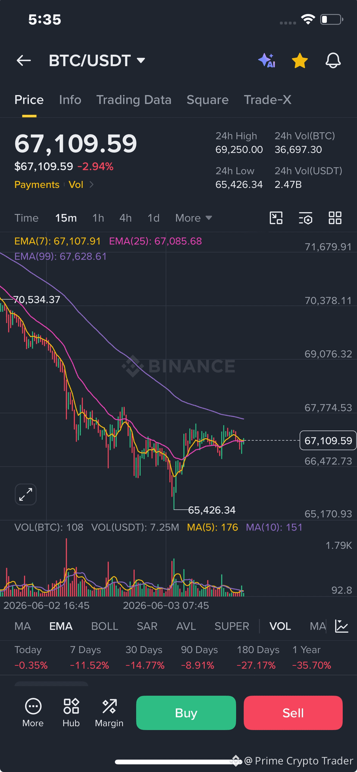This screenshot has height=772, width=357.
Task: Open the indicator chart icon at row end
Action: click(x=341, y=626)
